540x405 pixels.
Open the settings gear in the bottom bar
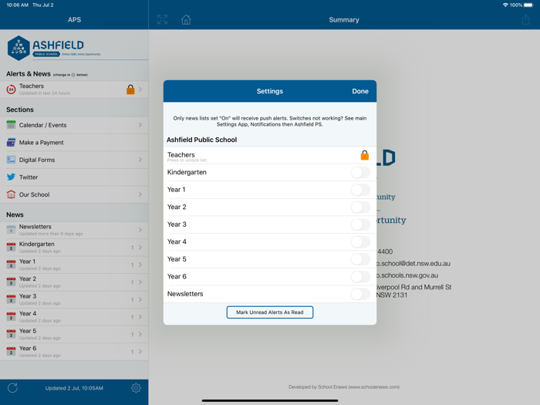[136, 388]
